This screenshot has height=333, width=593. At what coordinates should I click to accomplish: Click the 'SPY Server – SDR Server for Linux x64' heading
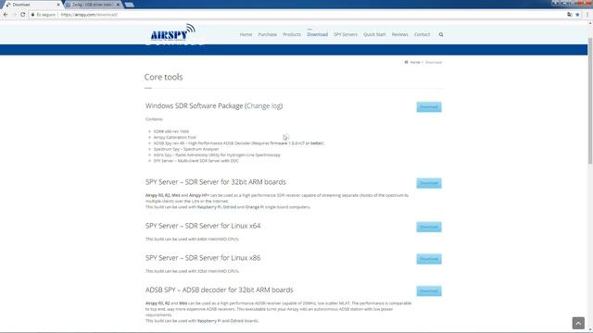[x=203, y=226]
